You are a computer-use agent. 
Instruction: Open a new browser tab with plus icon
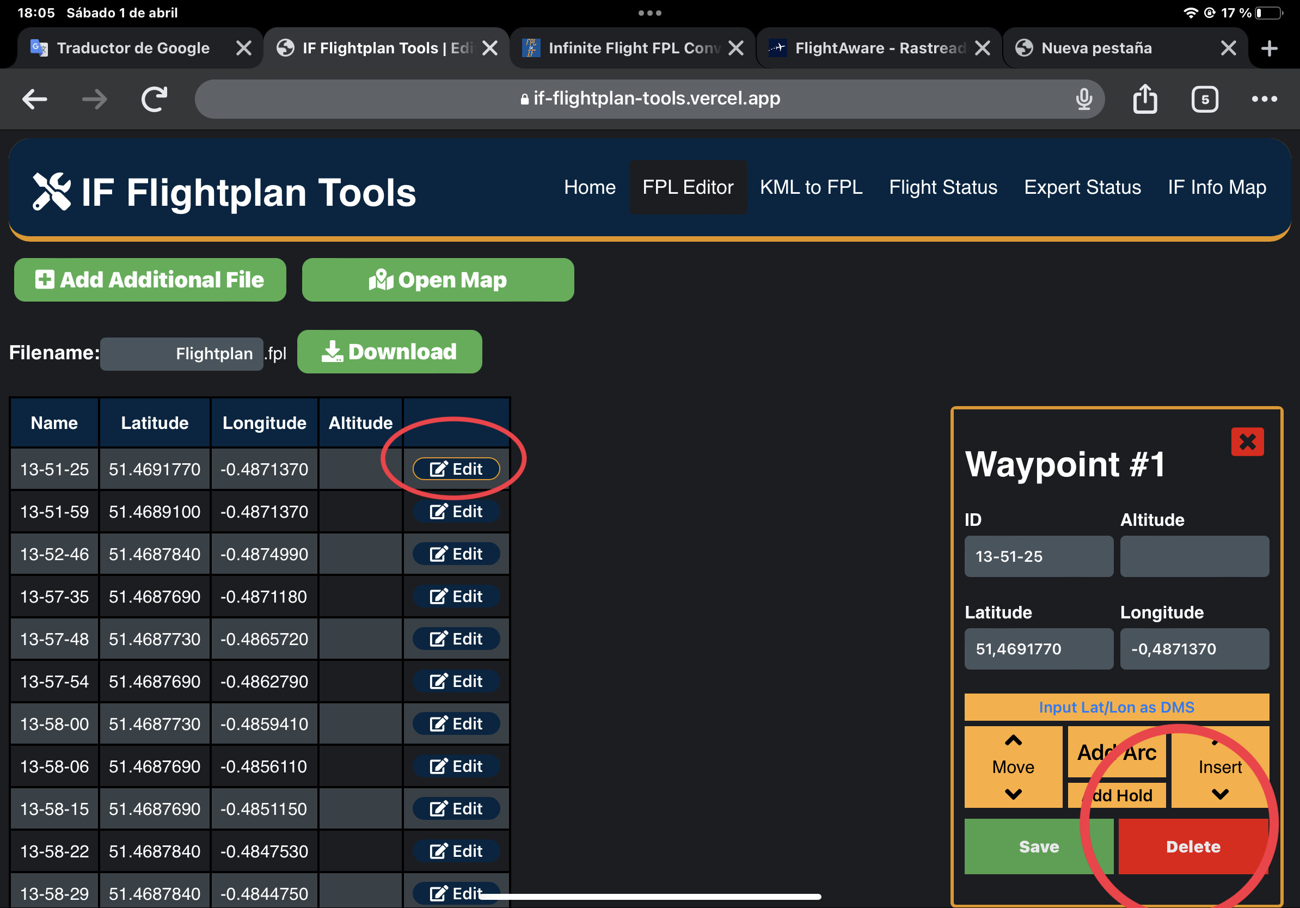pyautogui.click(x=1269, y=48)
